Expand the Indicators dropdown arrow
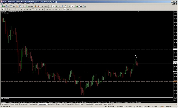This screenshot has width=178, height=108. (77, 7)
